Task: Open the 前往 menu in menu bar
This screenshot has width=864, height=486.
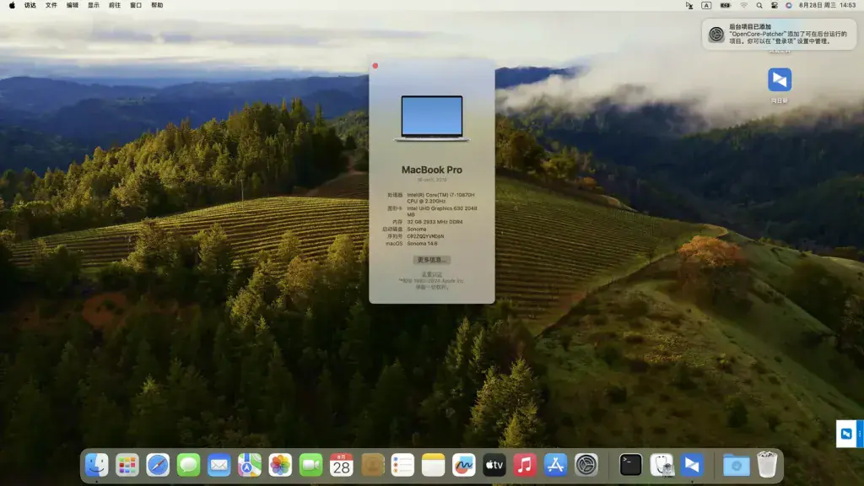Action: pos(115,6)
